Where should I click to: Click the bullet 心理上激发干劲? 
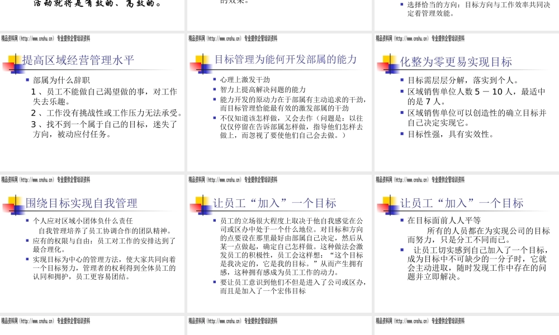(x=245, y=80)
